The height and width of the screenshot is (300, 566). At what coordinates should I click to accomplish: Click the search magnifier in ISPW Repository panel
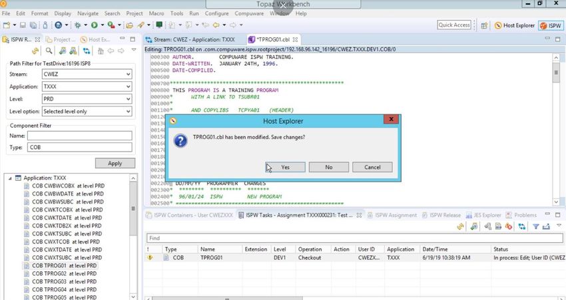pyautogui.click(x=49, y=51)
